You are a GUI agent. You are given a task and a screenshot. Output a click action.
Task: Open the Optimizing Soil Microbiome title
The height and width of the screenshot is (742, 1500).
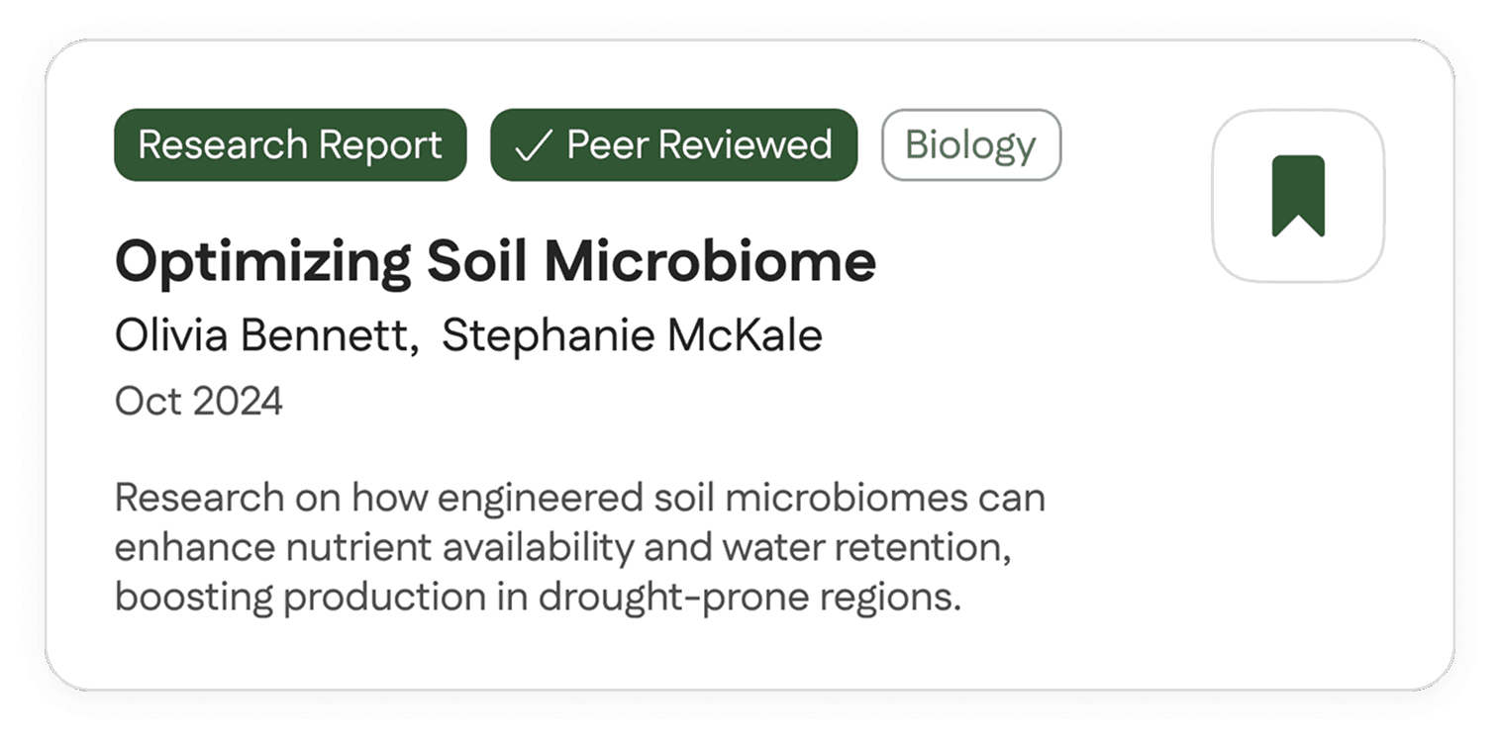coord(495,262)
